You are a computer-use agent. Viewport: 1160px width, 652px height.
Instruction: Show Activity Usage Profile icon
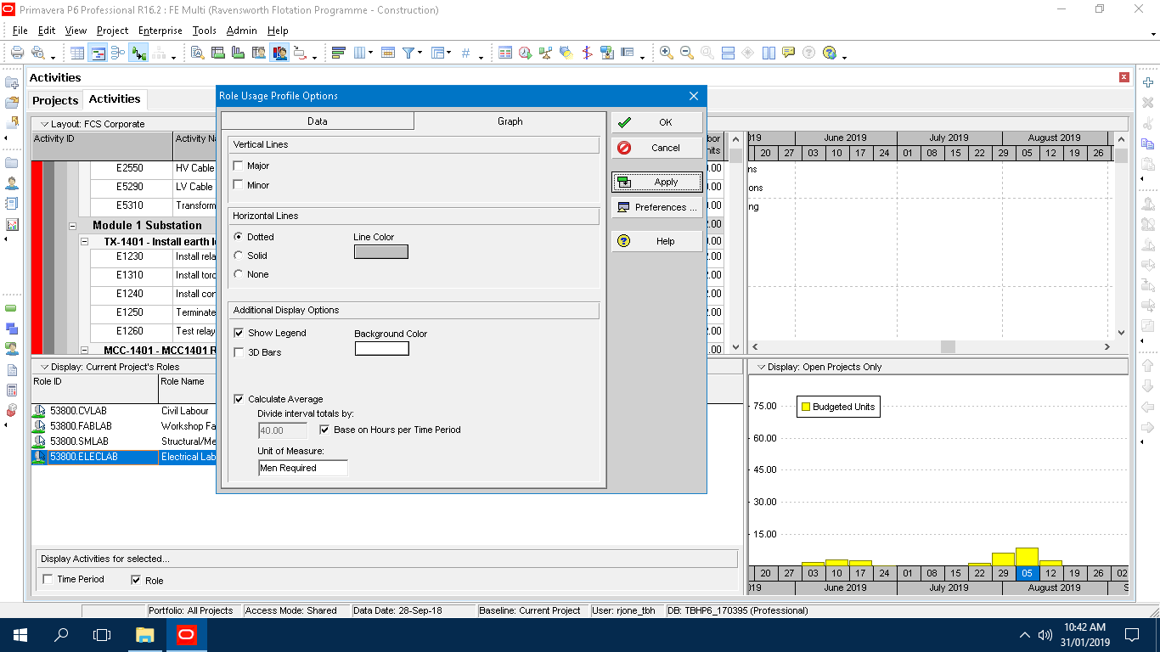(239, 53)
